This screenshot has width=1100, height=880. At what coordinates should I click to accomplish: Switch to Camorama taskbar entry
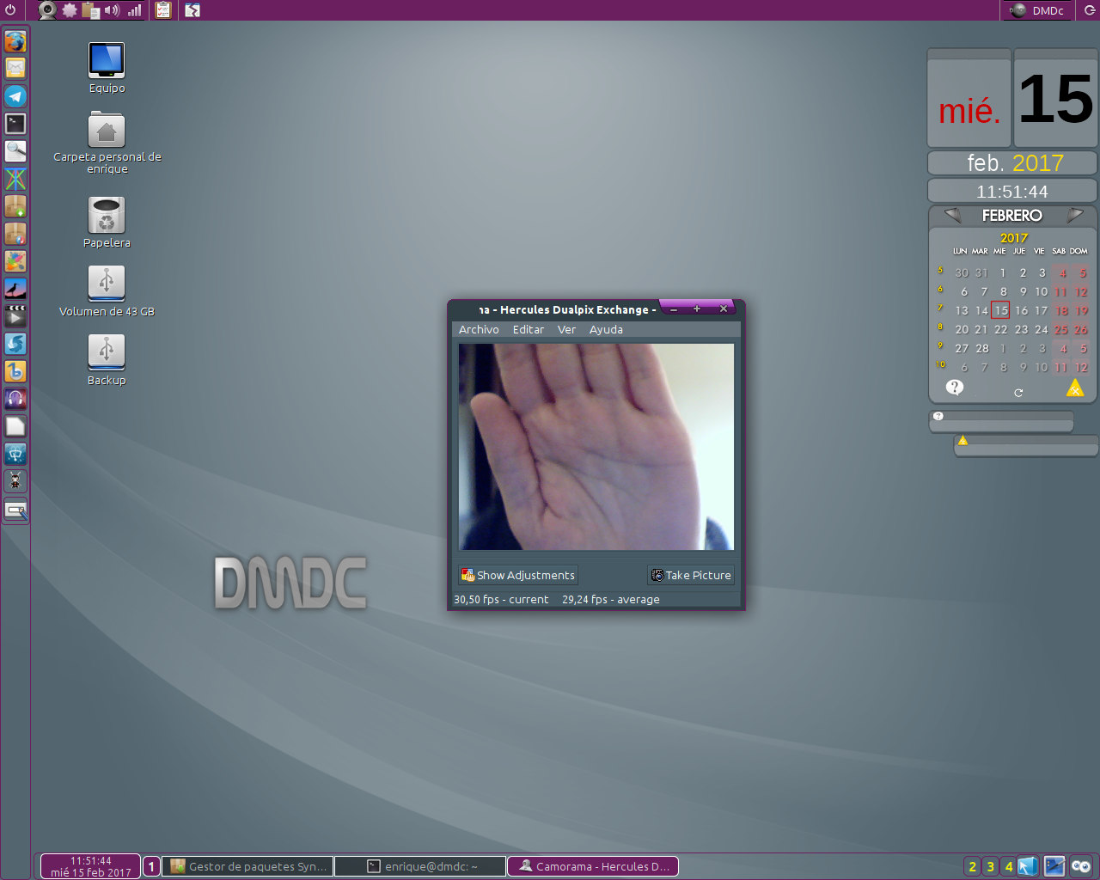(593, 866)
